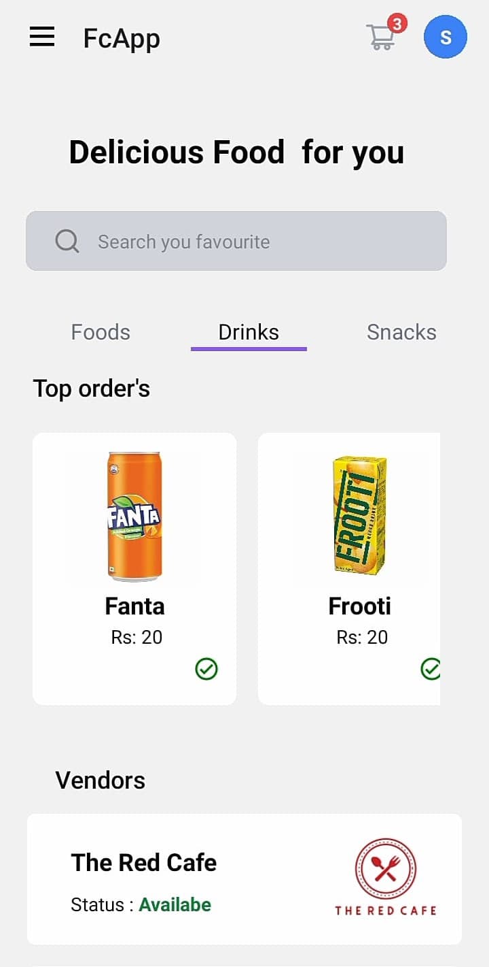Tap the red cart badge showing 3
The height and width of the screenshot is (967, 489).
[x=397, y=24]
